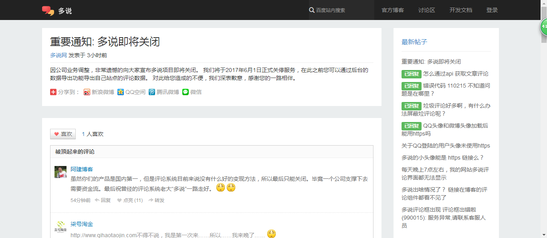
Task: Open 讨论区 in top navigation
Action: [426, 10]
